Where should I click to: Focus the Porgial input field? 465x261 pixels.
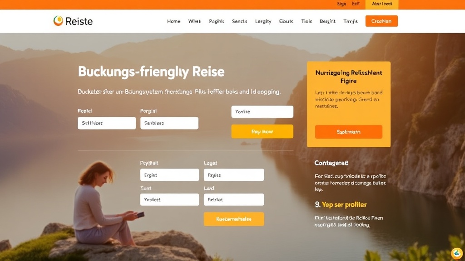169,123
